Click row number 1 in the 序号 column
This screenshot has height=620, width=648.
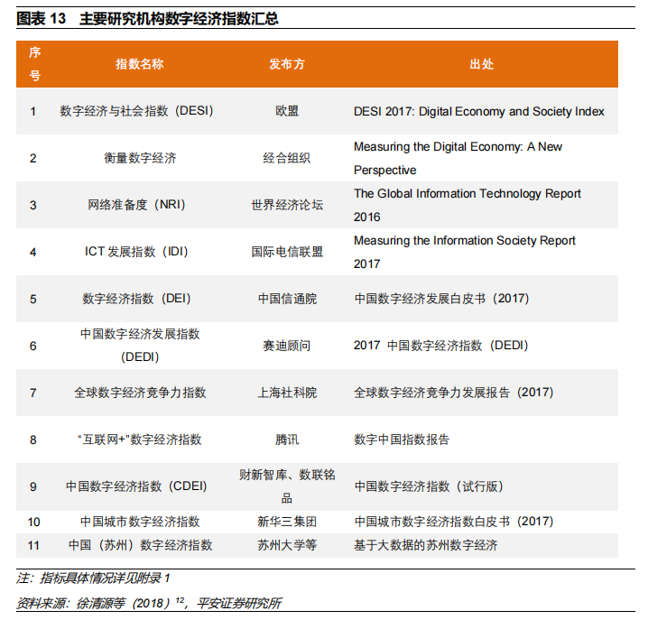pos(33,111)
